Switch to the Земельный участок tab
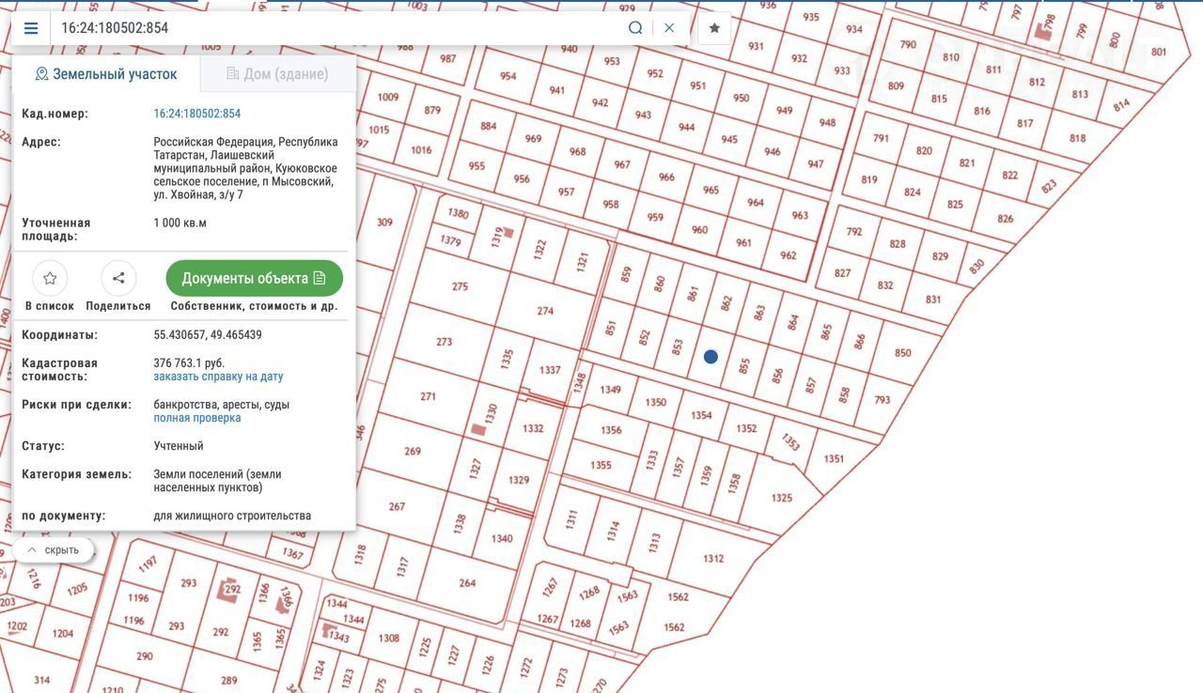Image resolution: width=1203 pixels, height=693 pixels. click(x=105, y=74)
